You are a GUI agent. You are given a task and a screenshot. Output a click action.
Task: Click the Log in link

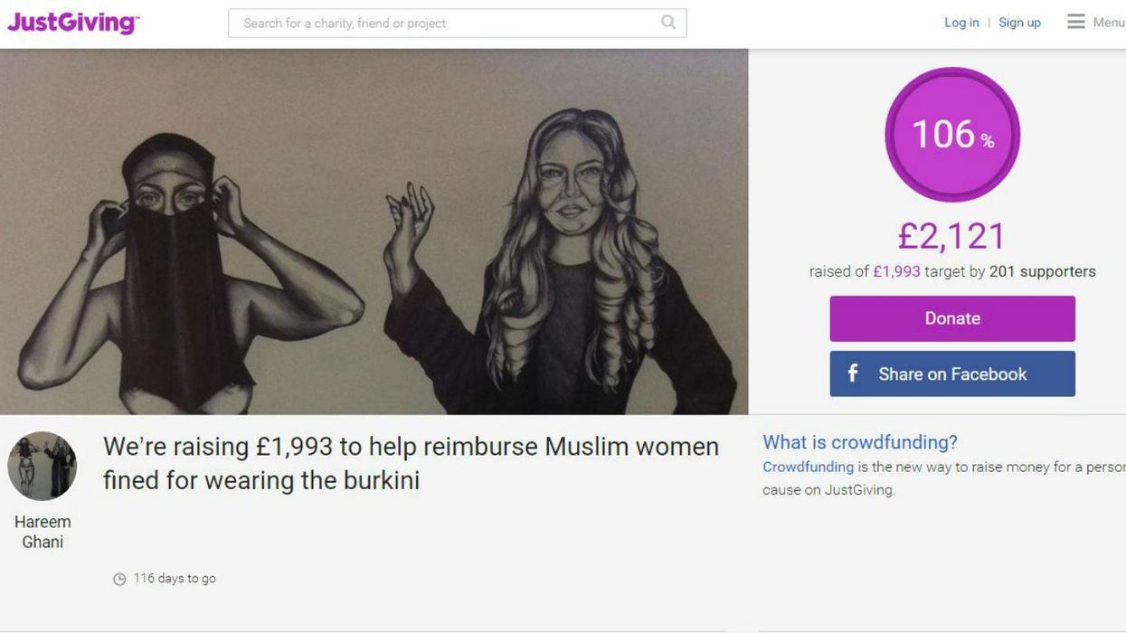click(x=961, y=23)
